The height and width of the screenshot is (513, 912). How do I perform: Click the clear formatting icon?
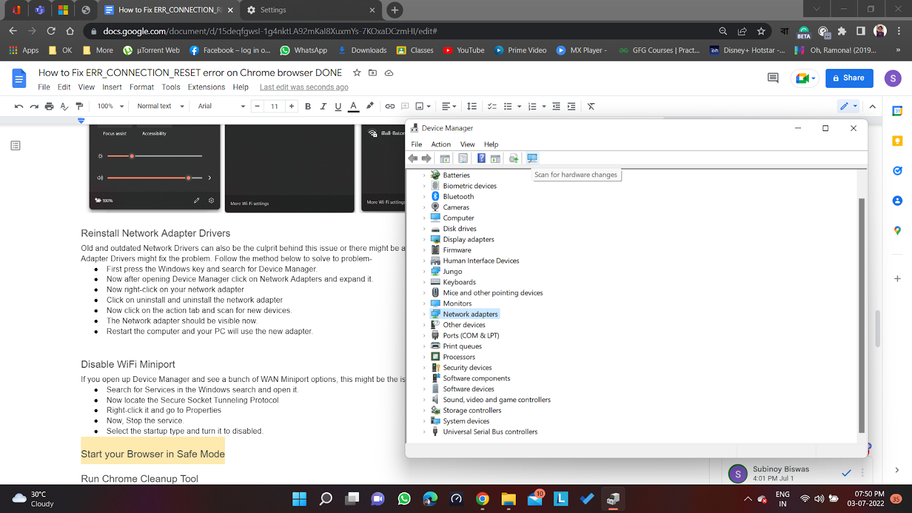point(591,106)
